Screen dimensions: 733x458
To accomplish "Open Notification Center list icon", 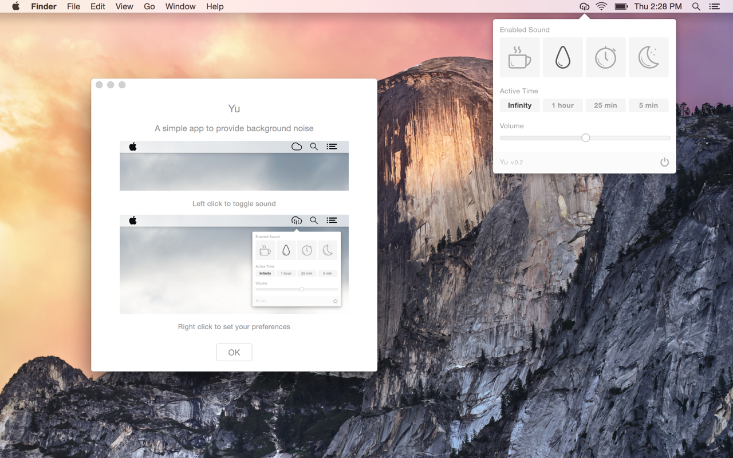I will pos(714,7).
